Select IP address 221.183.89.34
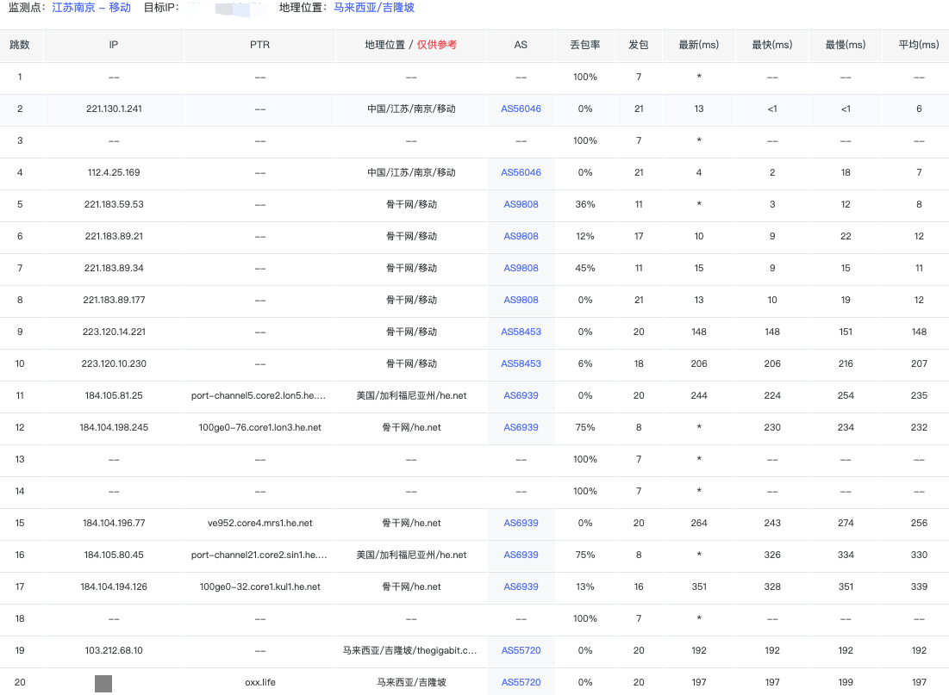This screenshot has width=949, height=695. pyautogui.click(x=114, y=268)
